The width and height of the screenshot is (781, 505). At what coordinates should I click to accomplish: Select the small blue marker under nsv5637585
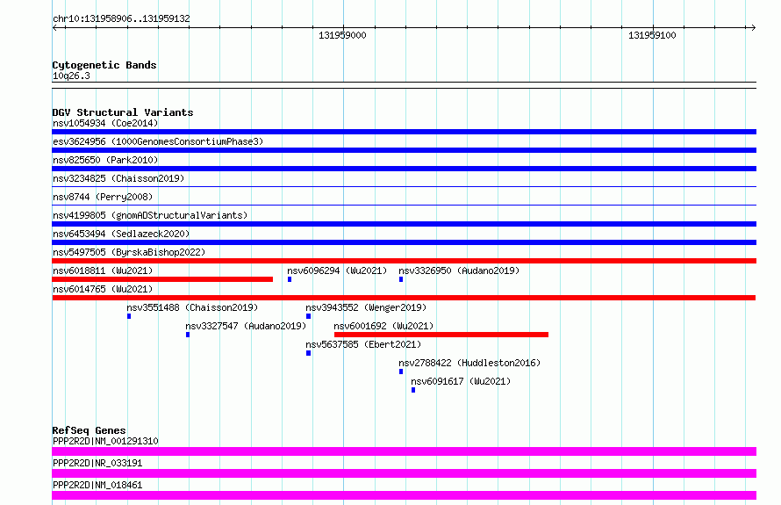coord(308,353)
